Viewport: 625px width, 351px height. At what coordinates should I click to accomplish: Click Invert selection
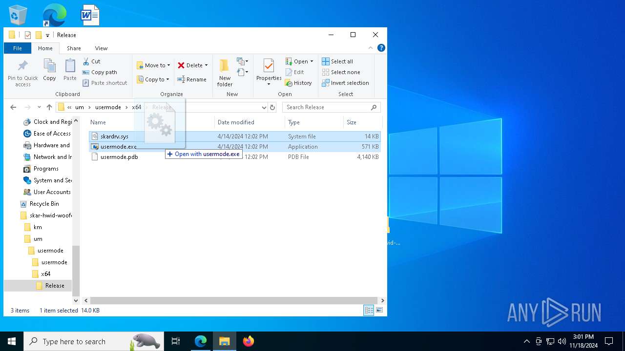(345, 83)
